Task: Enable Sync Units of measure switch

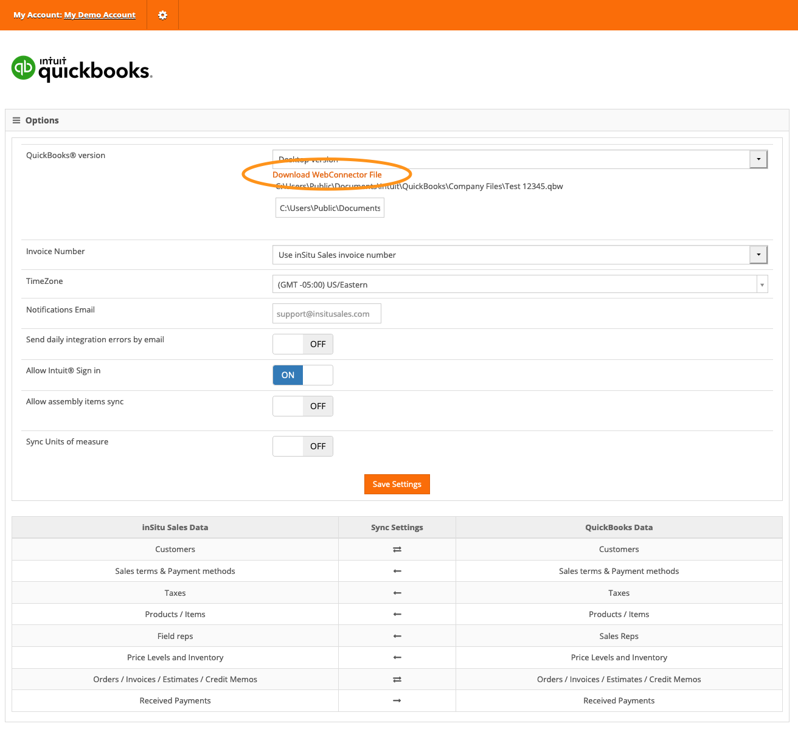Action: click(x=303, y=446)
